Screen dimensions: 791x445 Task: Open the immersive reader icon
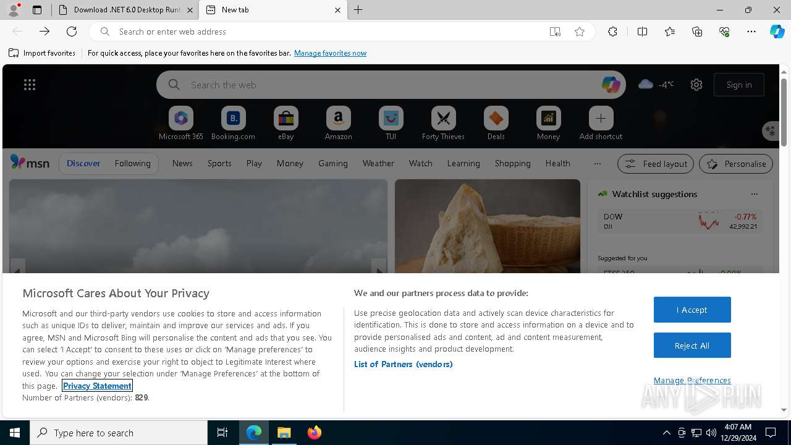click(555, 32)
